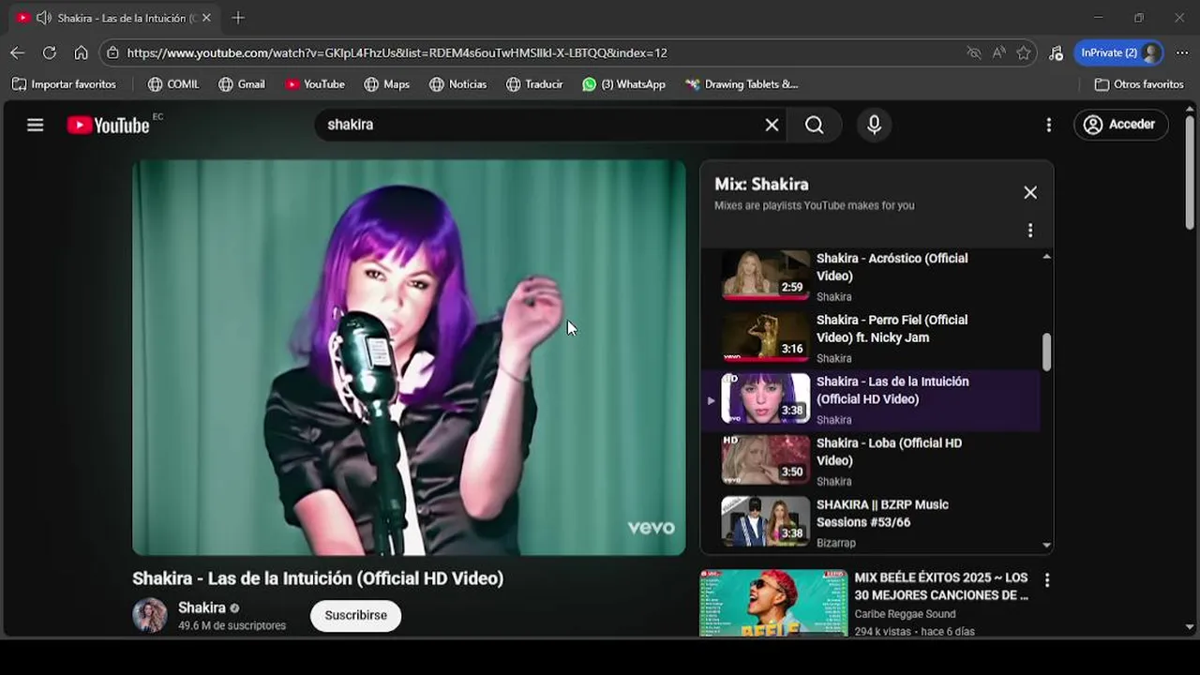The image size is (1200, 675).
Task: Add page to favorites with star icon
Action: point(1024,52)
